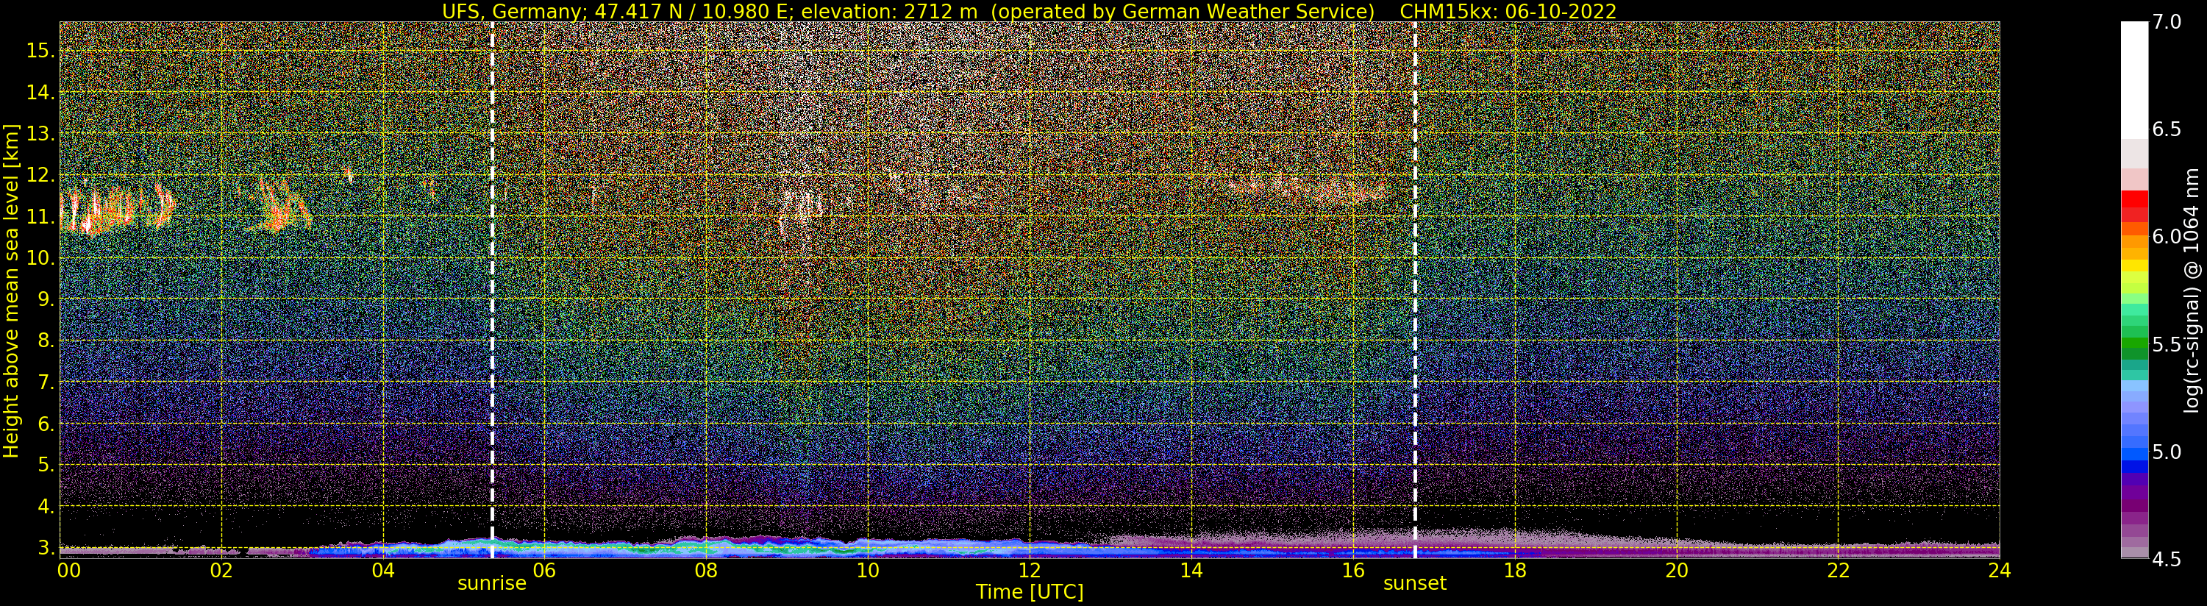This screenshot has height=606, width=2207.
Task: Click the '11.' height tick label
Action: [41, 217]
